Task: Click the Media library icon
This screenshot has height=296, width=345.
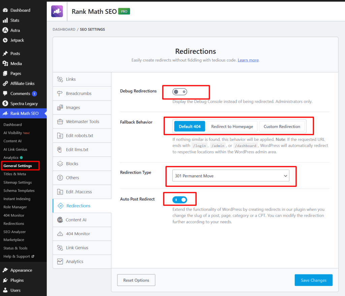Action: pyautogui.click(x=5, y=63)
